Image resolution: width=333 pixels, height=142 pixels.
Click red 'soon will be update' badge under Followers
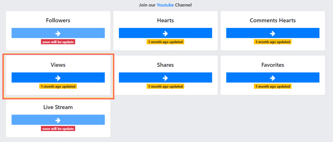click(58, 42)
